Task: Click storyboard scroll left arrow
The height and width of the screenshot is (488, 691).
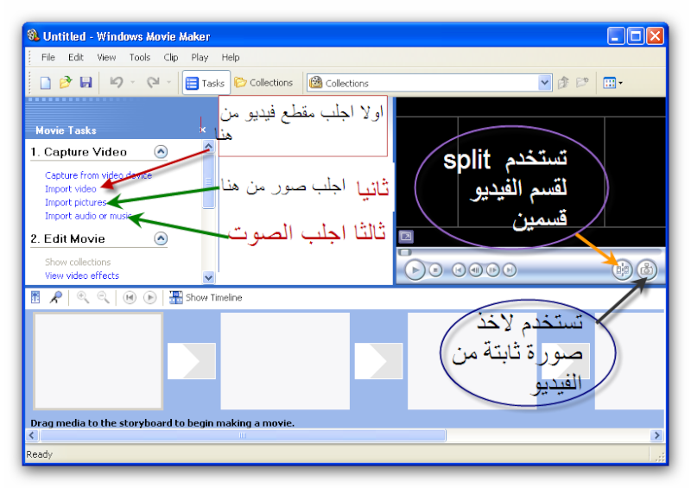Action: pyautogui.click(x=32, y=435)
